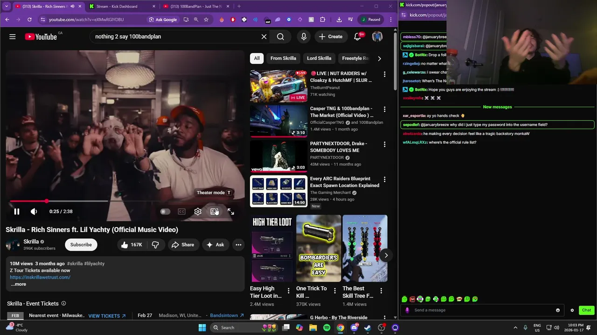This screenshot has height=335, width=597.
Task: Click VIEW TICKETS for Milwaukee event
Action: coord(107,315)
